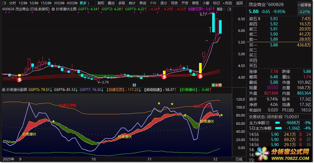Click 多 signal marker in mid-November

[x=164, y=76]
